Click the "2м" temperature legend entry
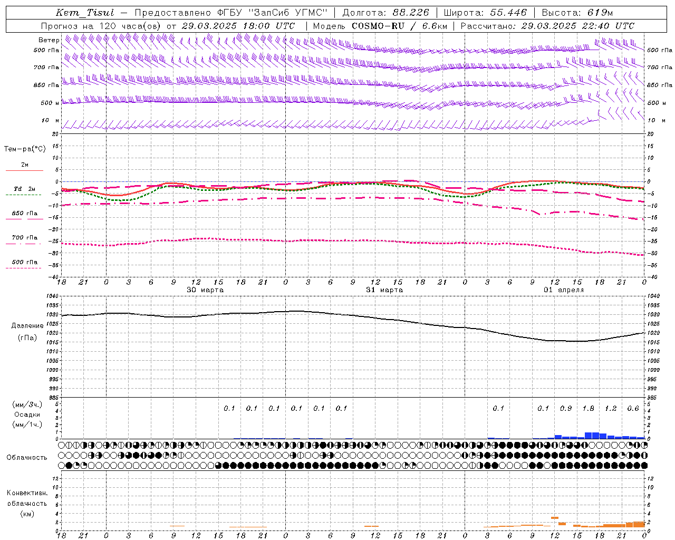 [25, 165]
